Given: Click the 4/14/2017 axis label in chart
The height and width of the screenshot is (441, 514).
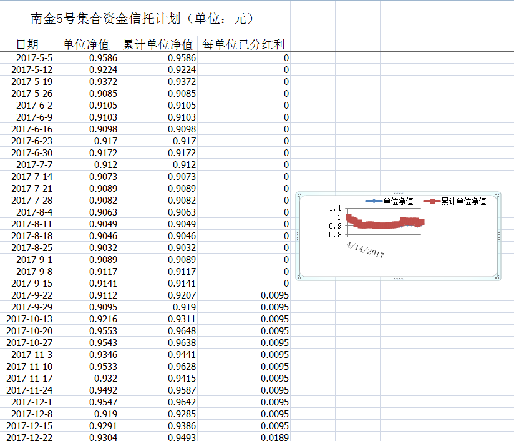Looking at the screenshot, I should tap(366, 249).
